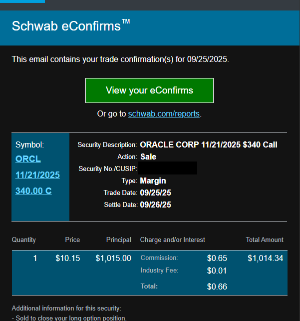Click the $1,015.00 principal amount
The width and height of the screenshot is (300, 321).
tap(113, 258)
